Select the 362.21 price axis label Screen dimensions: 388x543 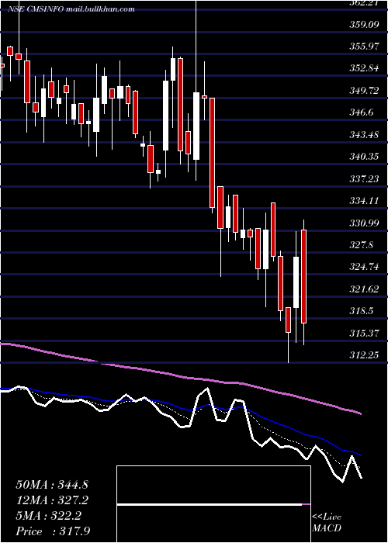coord(364,3)
